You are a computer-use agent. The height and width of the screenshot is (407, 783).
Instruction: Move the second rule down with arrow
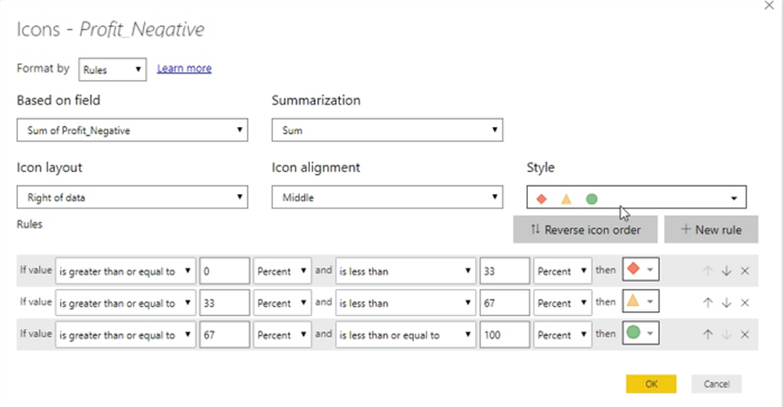pyautogui.click(x=727, y=303)
